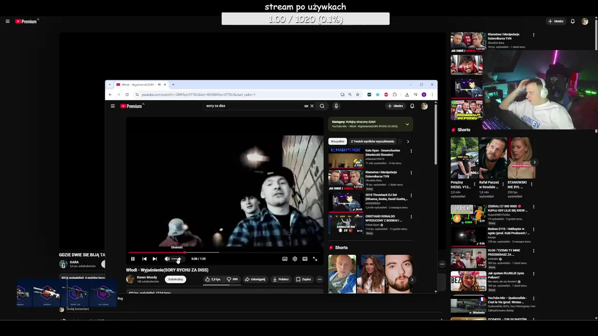The width and height of the screenshot is (598, 336).
Task: Open notifications bell in background window
Action: [572, 21]
